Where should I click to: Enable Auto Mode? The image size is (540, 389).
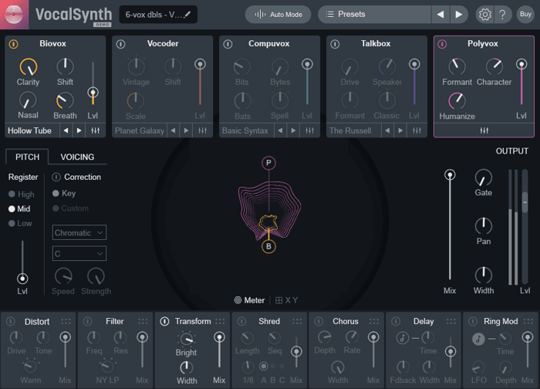point(278,15)
